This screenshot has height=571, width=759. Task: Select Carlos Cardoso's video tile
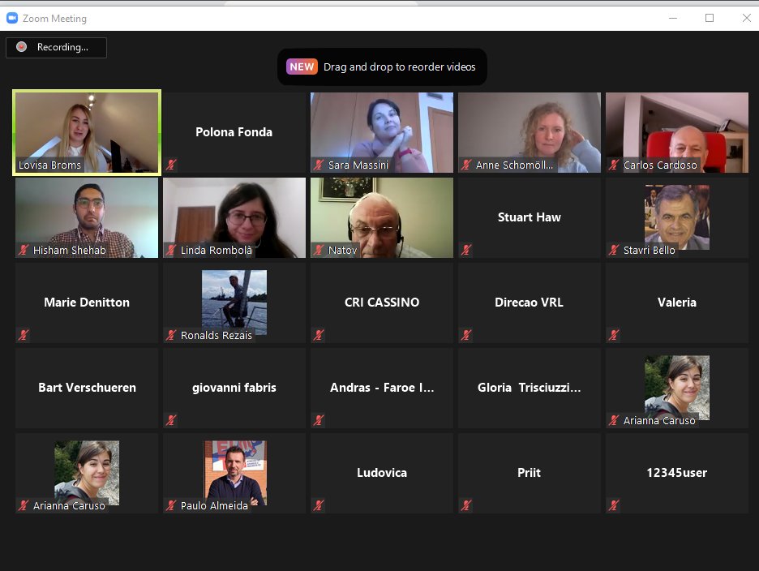pos(677,132)
